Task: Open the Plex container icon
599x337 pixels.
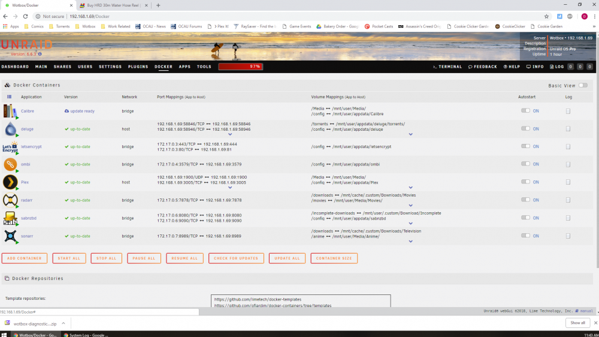Action: (10, 182)
